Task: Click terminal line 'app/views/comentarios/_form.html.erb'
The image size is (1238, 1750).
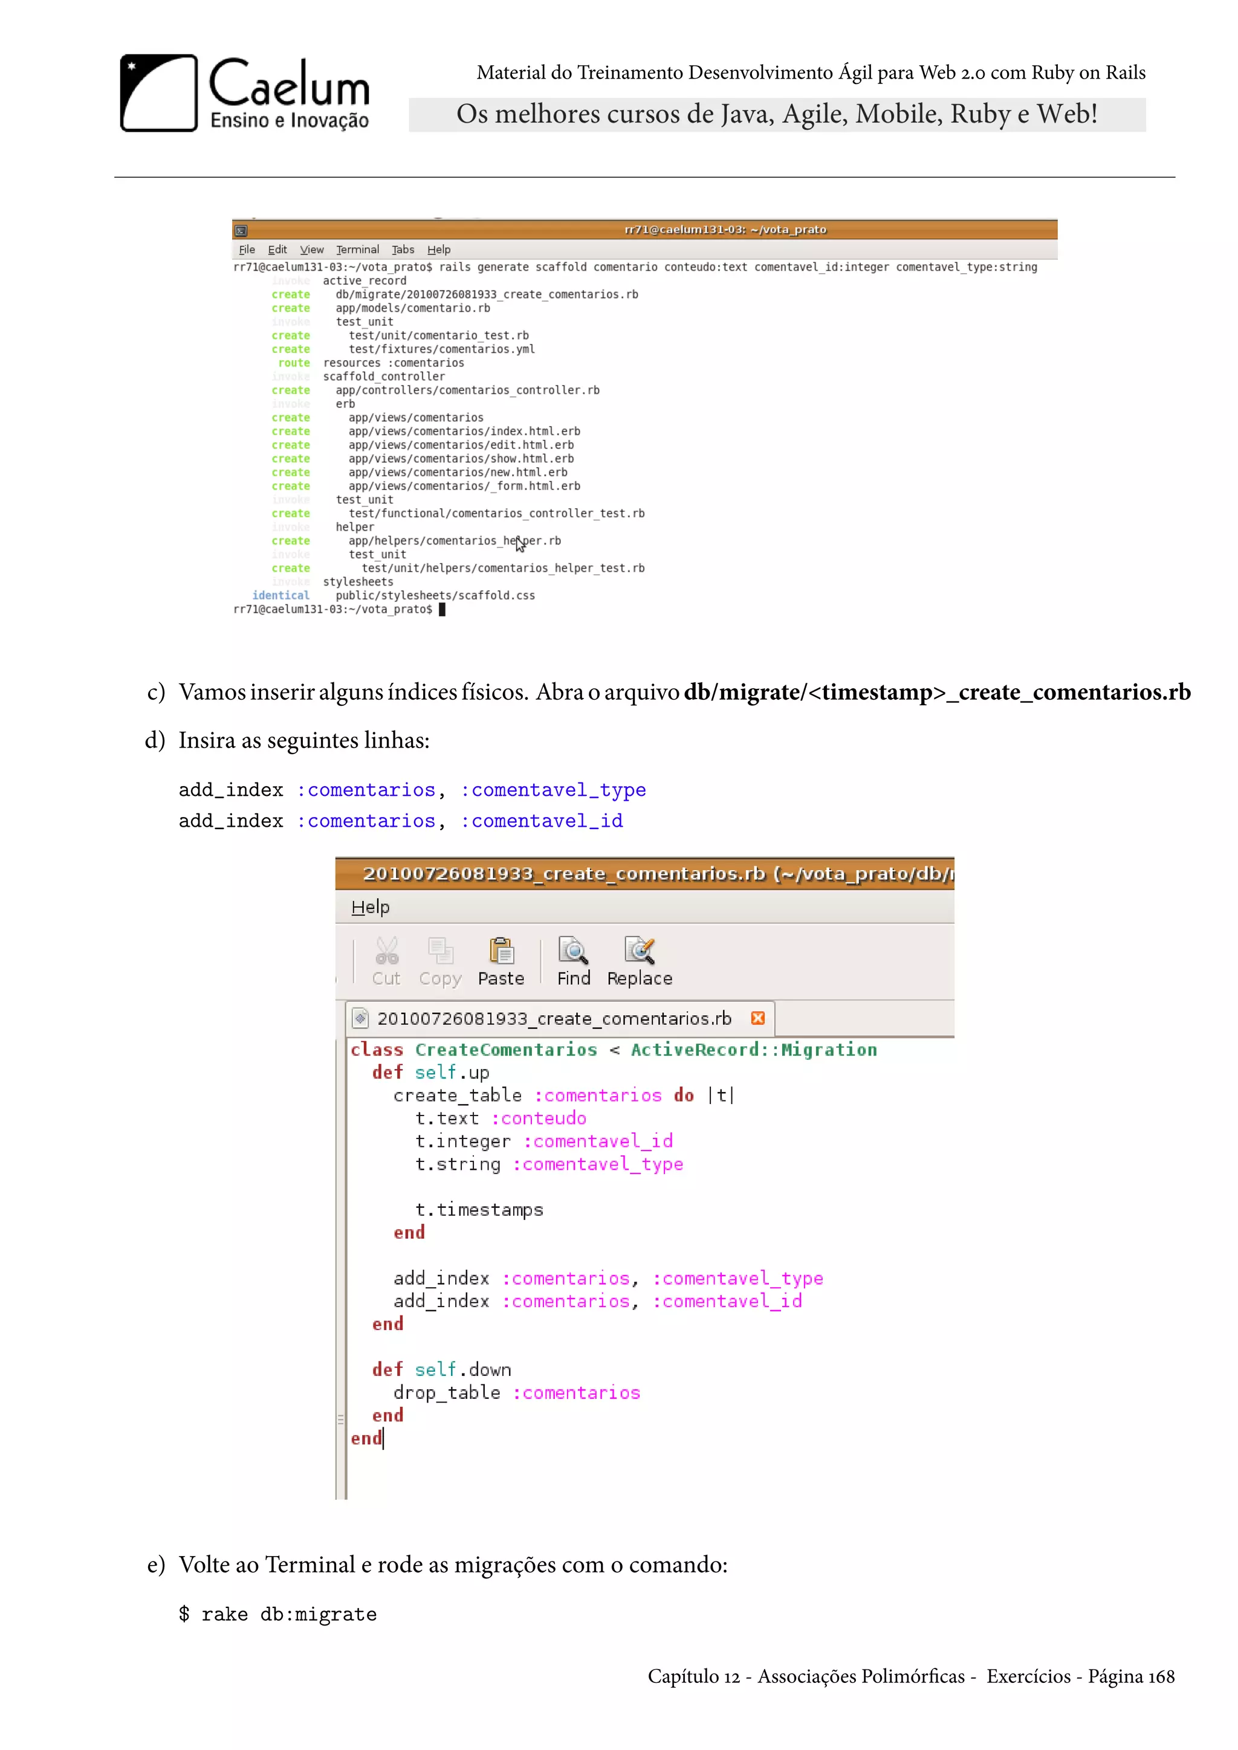Action: (x=464, y=486)
